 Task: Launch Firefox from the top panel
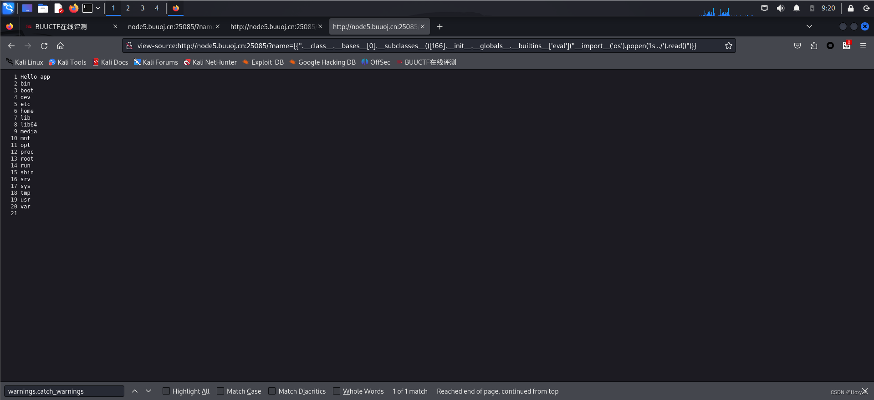click(73, 8)
